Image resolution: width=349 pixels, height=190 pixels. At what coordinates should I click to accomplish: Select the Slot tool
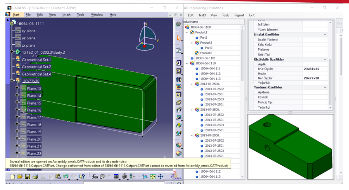(178, 110)
